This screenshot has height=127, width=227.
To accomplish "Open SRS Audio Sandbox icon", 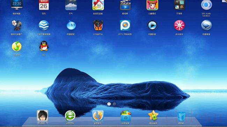I will 206,5.
